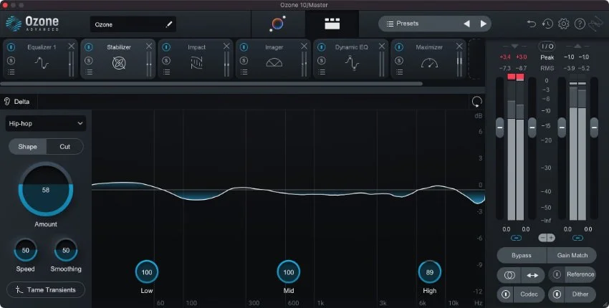The height and width of the screenshot is (308, 609).
Task: Open the Master Assistant orb icon
Action: coord(277,24)
